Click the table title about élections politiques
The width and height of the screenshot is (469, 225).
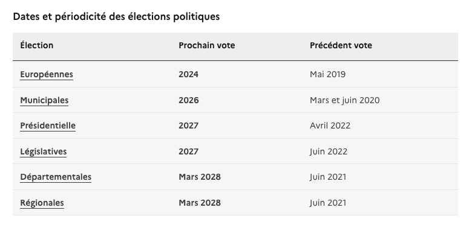(116, 16)
